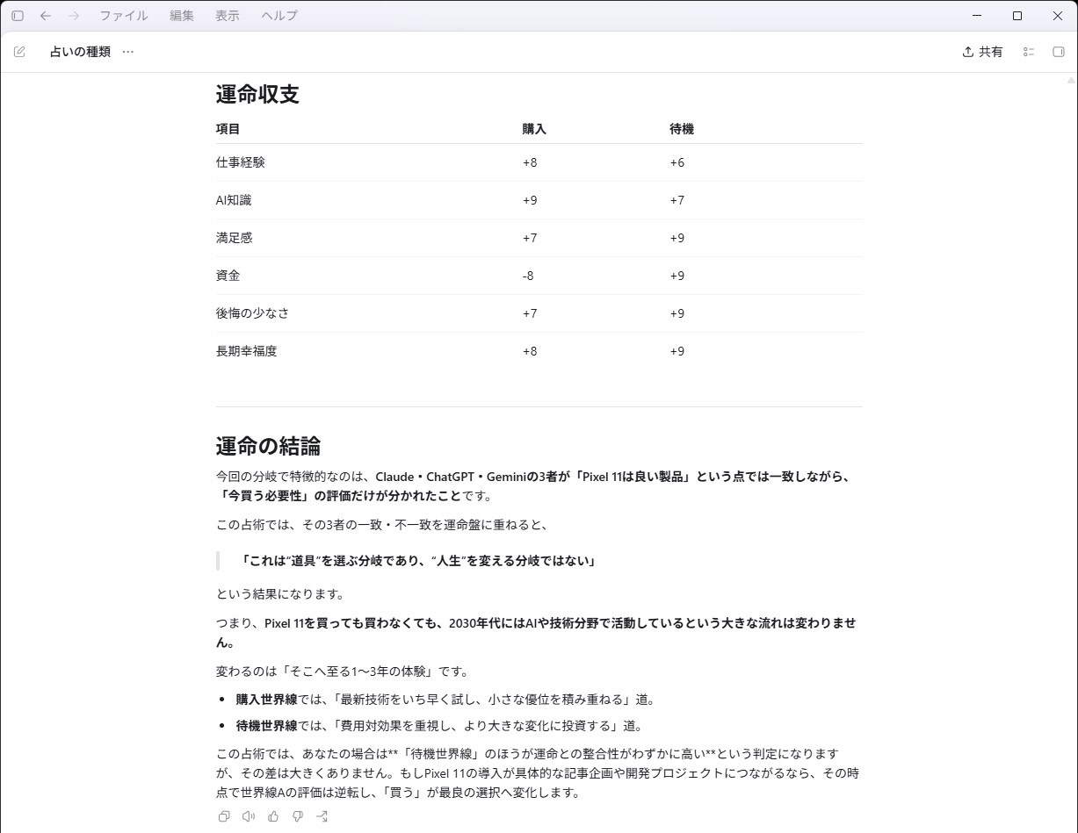Click the 待機 column header
This screenshot has height=833, width=1078.
[x=682, y=129]
